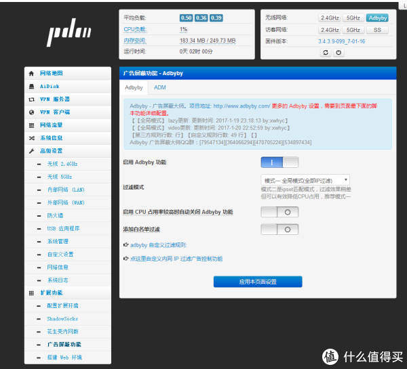407x369 pixels.
Task: Click the hand icon before adbyby 自定义过滤规则
Action: [126, 244]
